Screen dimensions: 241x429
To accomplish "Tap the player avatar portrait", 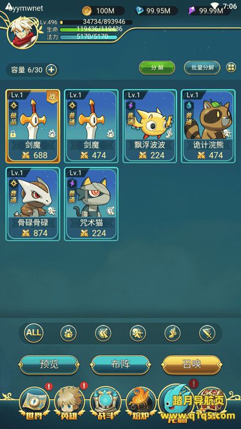I will [x=23, y=32].
